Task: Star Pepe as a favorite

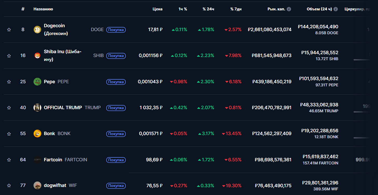Action: pyautogui.click(x=9, y=82)
